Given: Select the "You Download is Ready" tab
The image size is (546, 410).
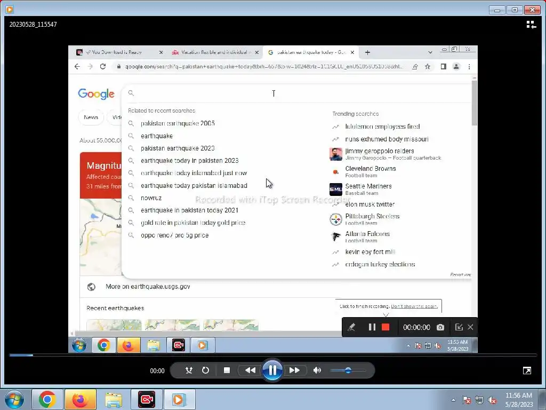Looking at the screenshot, I should 119,52.
